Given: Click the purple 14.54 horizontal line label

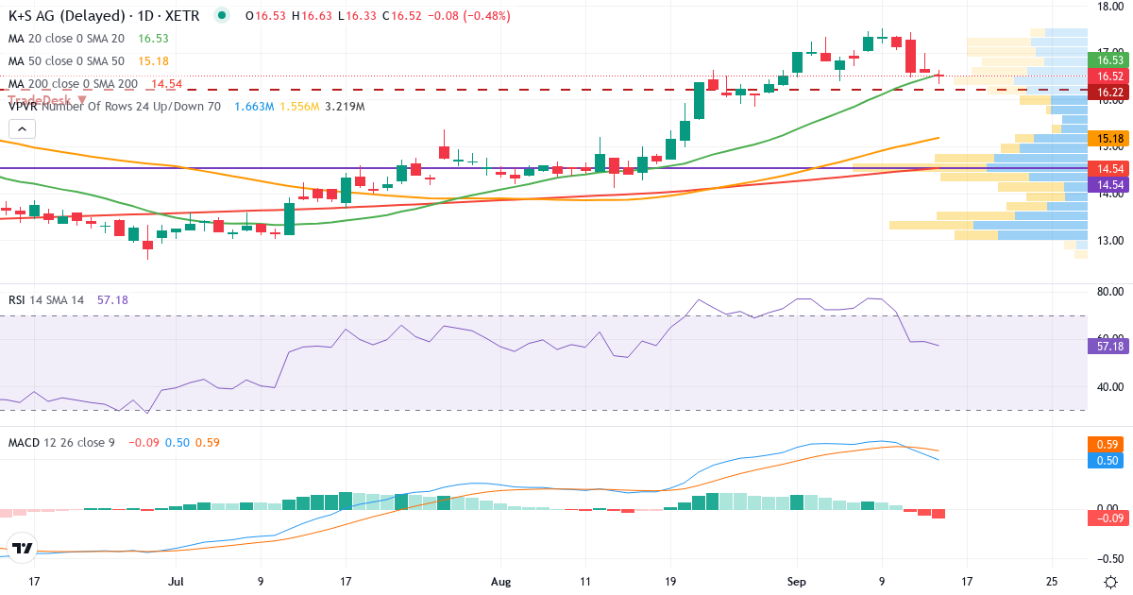Looking at the screenshot, I should point(1110,185).
